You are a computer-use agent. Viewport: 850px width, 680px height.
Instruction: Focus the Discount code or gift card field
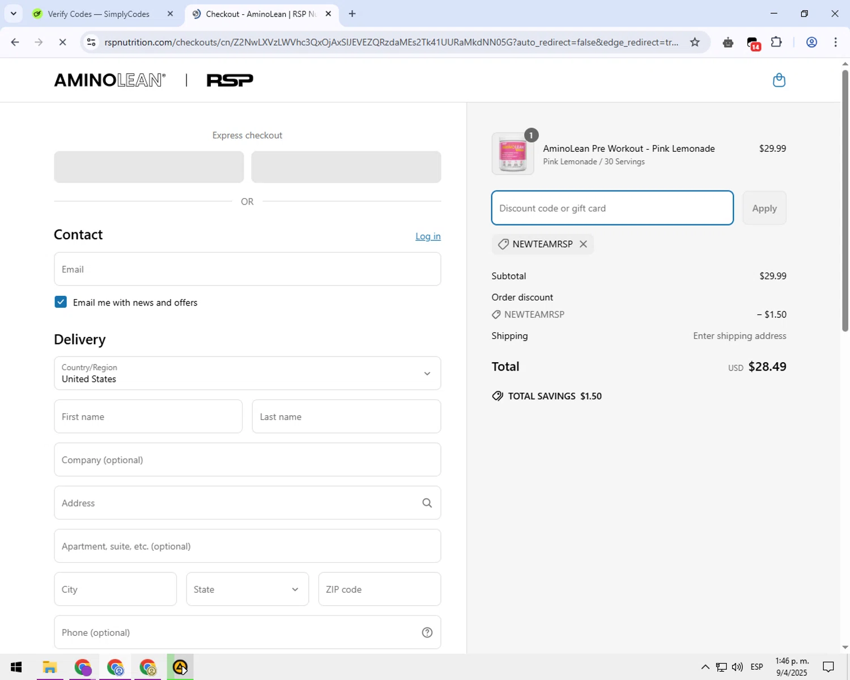612,208
